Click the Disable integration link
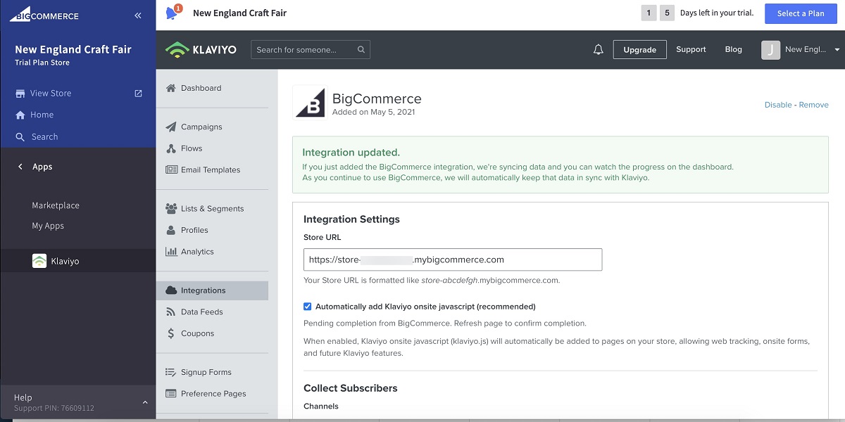Viewport: 845px width, 422px height. click(778, 105)
